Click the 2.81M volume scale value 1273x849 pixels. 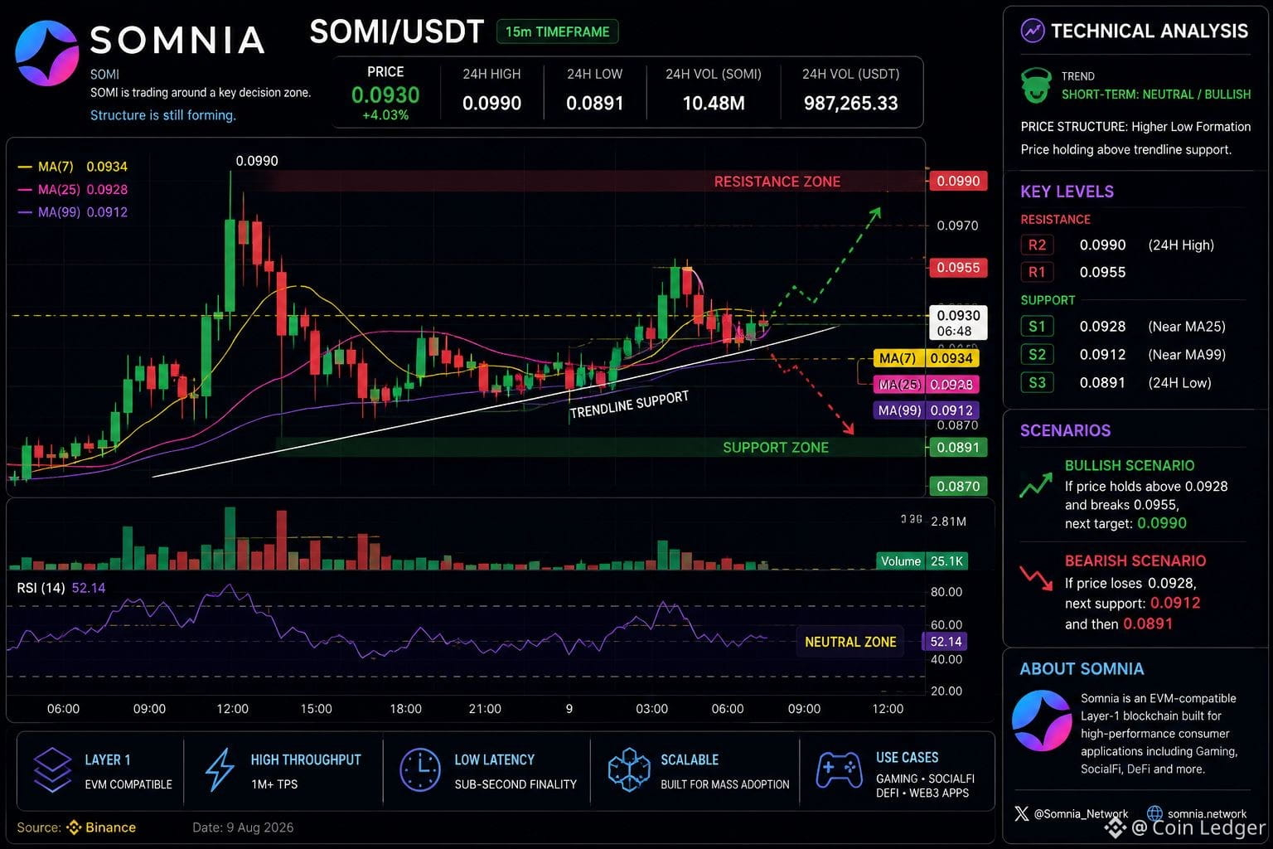tap(948, 522)
